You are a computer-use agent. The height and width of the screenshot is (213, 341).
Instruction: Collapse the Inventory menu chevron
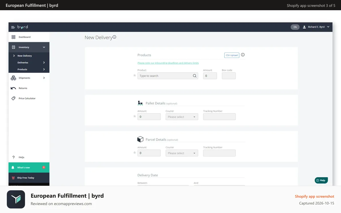tap(44, 47)
